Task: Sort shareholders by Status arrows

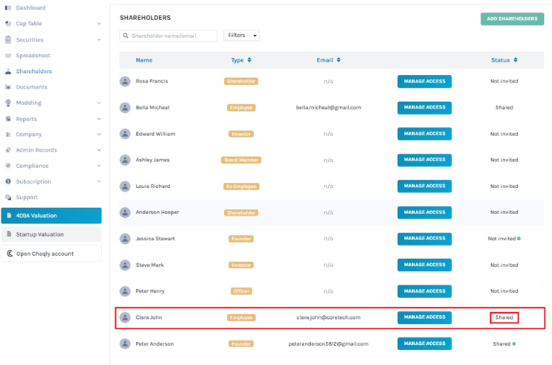Action: click(516, 59)
